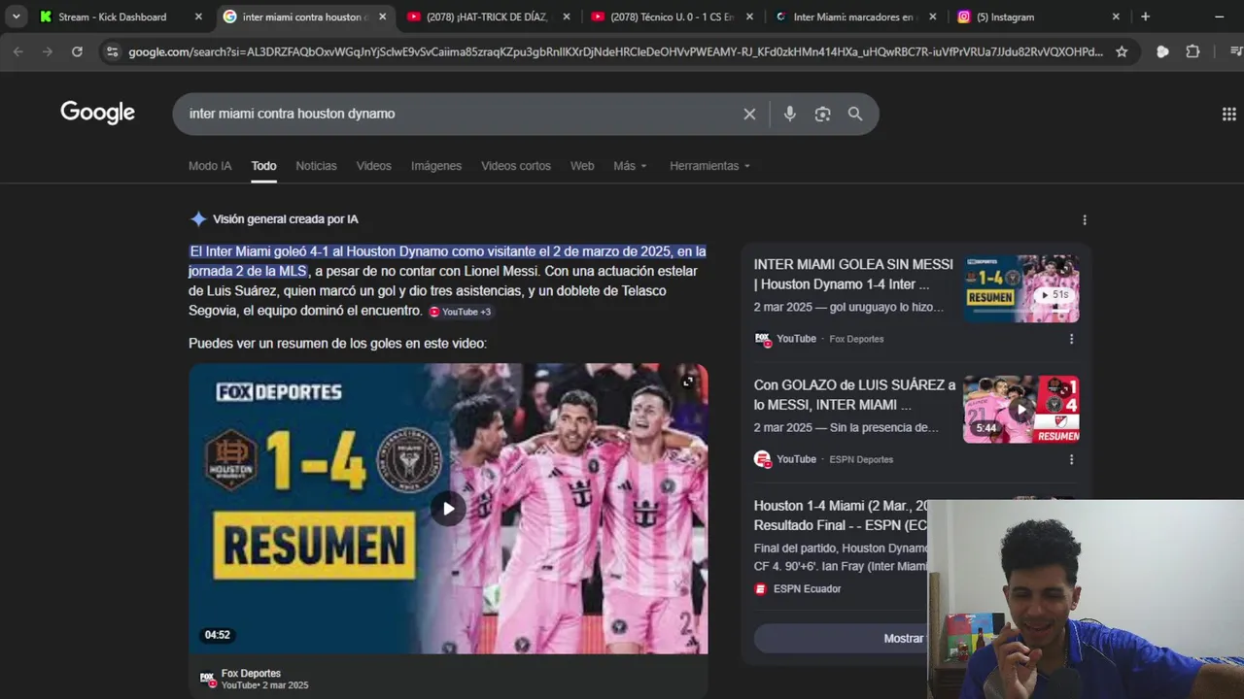1244x699 pixels.
Task: Go forward to the next page
Action: [x=47, y=51]
